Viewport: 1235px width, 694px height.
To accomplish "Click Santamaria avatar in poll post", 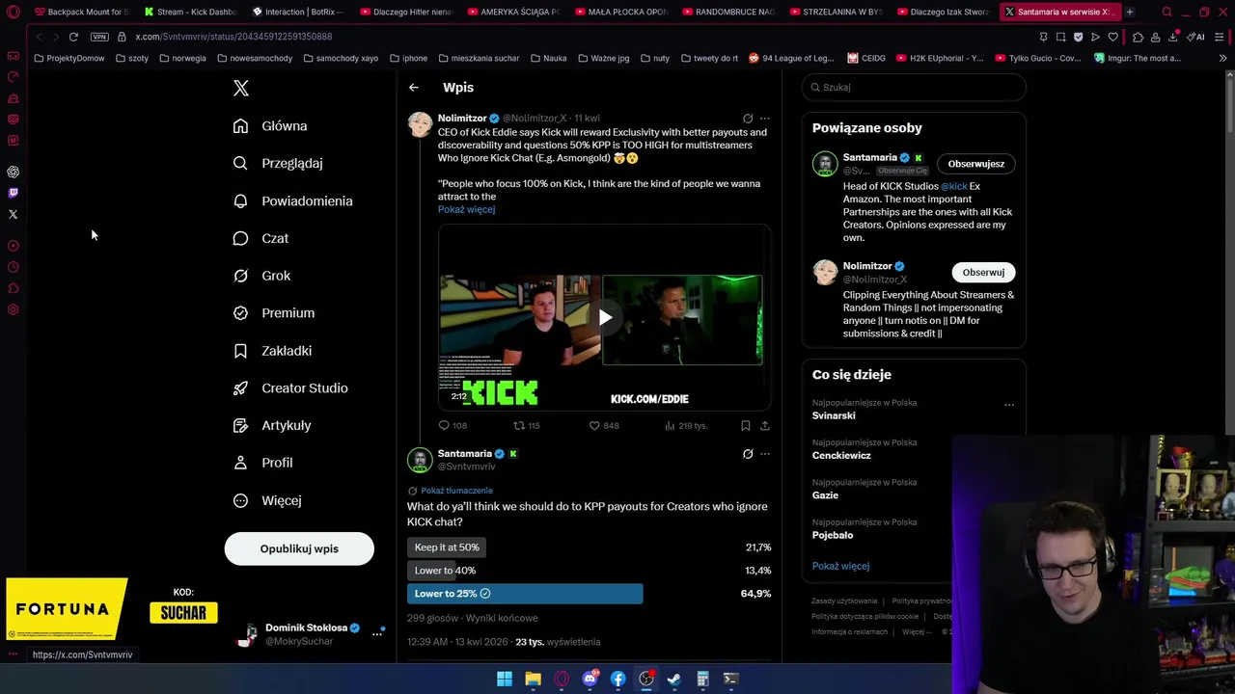I will pos(420,460).
